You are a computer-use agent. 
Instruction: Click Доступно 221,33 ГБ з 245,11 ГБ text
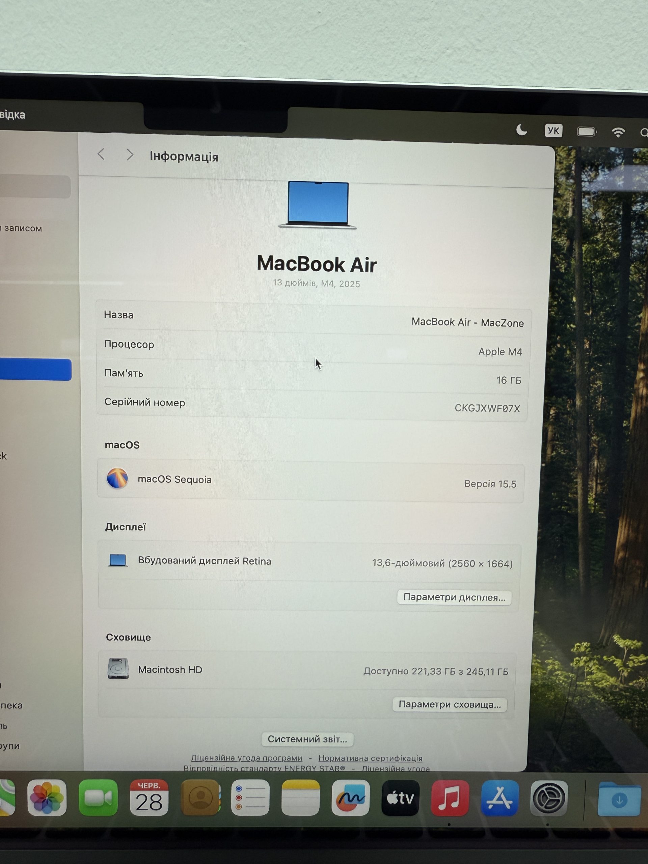point(436,671)
